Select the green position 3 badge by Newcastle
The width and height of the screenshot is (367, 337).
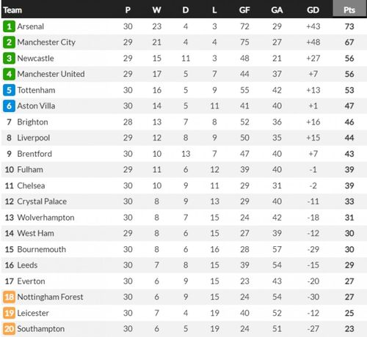pos(9,59)
